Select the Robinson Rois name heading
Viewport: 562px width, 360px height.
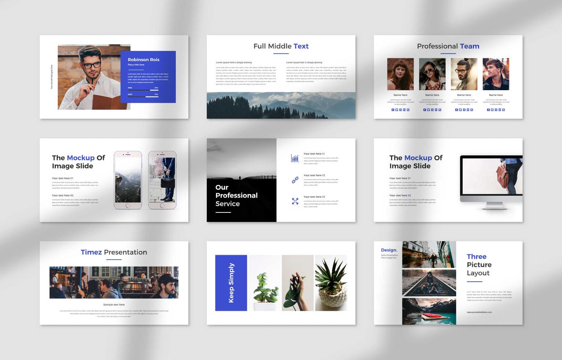coord(144,59)
